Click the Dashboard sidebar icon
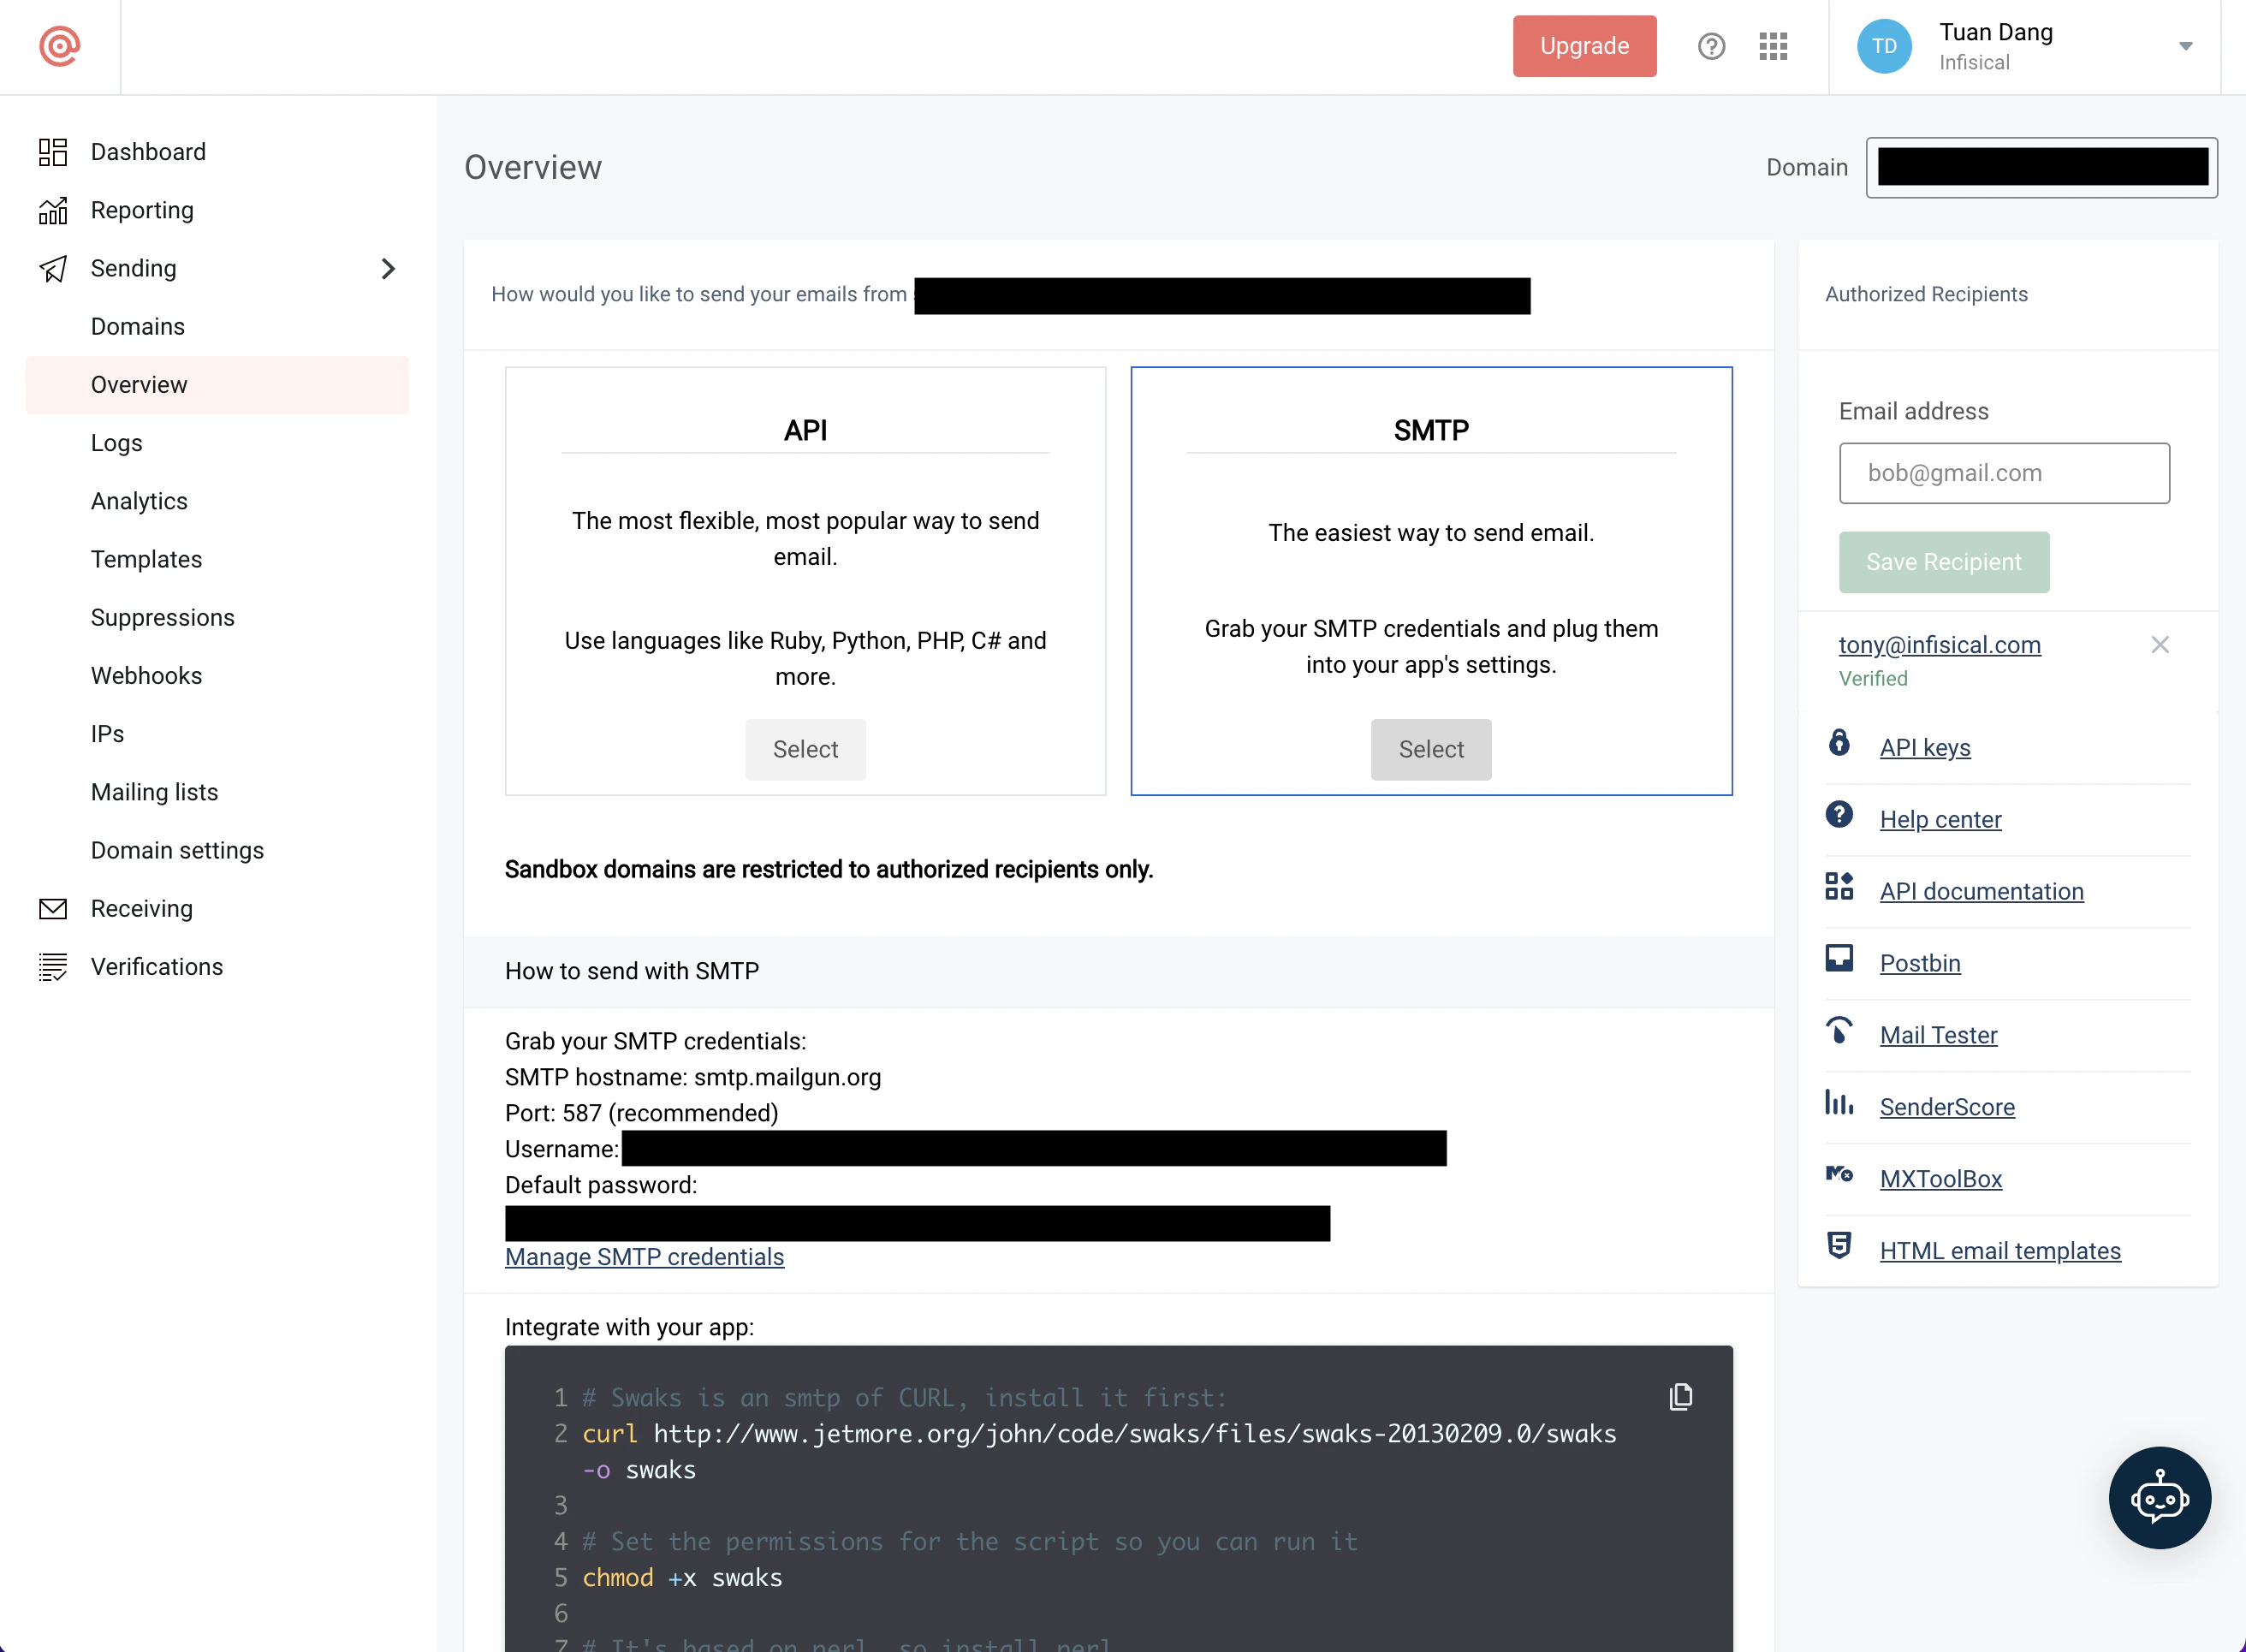 53,152
